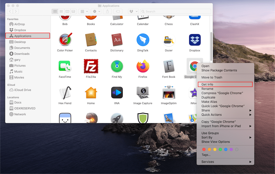
Task: Select the Google Chrome app icon
Action: pos(193,66)
